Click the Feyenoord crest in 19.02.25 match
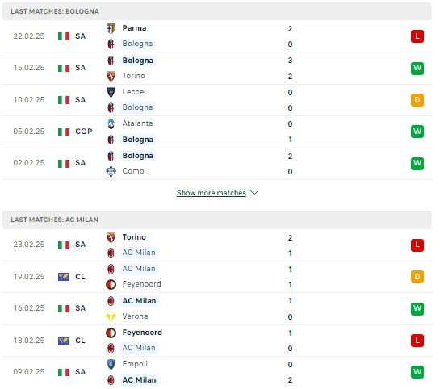The width and height of the screenshot is (440, 389). coord(111,284)
